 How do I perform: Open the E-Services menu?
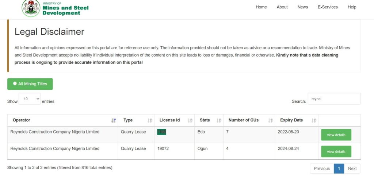click(328, 7)
